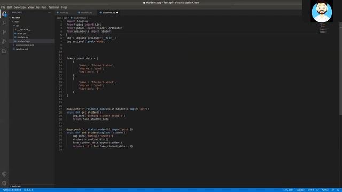Click the app breadcrumb segment
Image resolution: width=342 pixels, height=192 pixels.
[x=59, y=18]
